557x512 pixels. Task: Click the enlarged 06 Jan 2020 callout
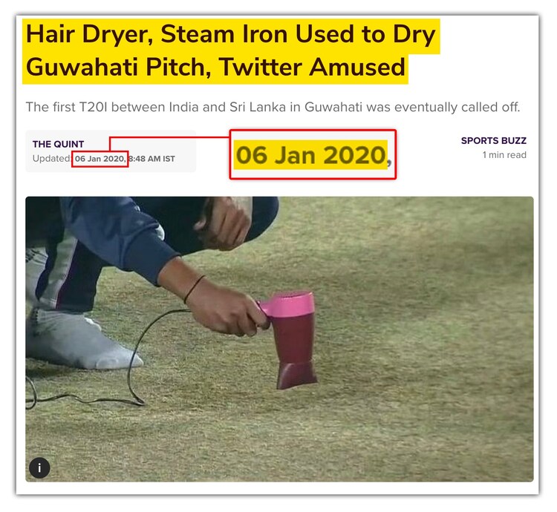313,154
